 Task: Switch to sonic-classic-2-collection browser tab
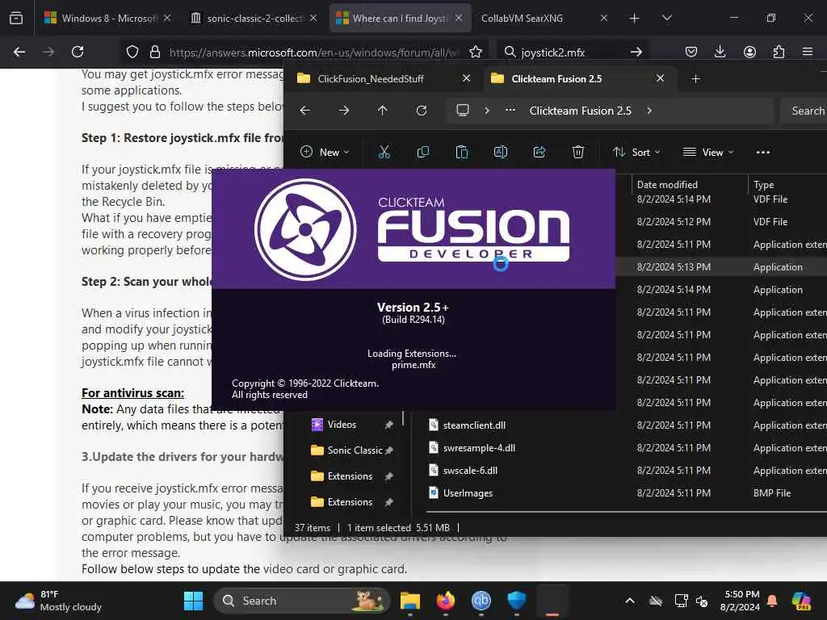(248, 19)
